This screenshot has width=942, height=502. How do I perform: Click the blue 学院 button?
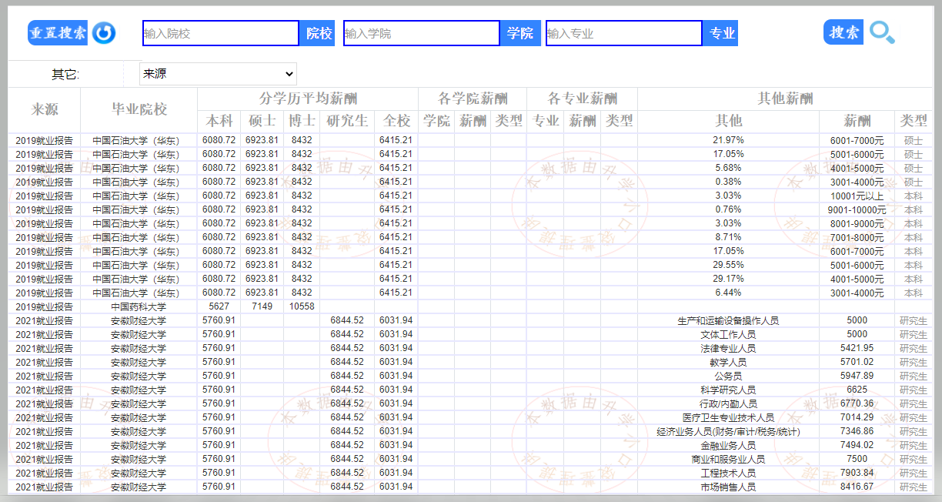(519, 33)
